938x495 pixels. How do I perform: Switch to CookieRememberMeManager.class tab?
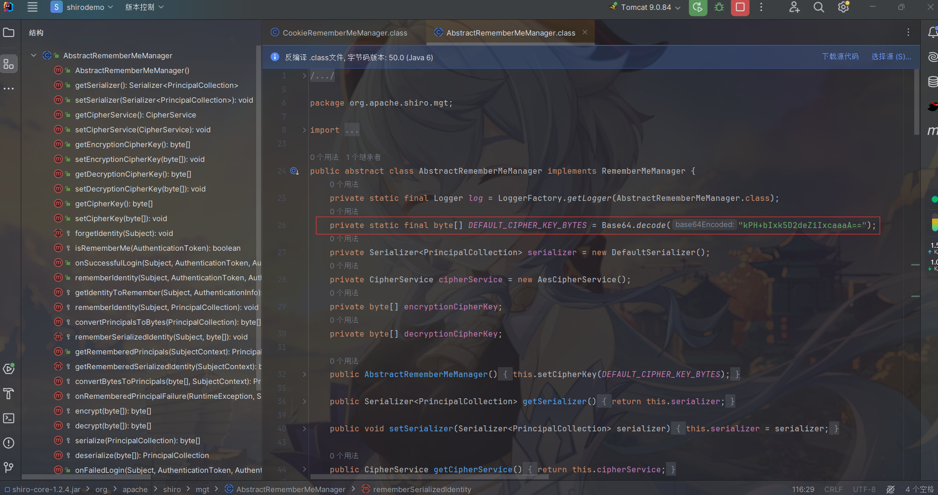pyautogui.click(x=339, y=33)
